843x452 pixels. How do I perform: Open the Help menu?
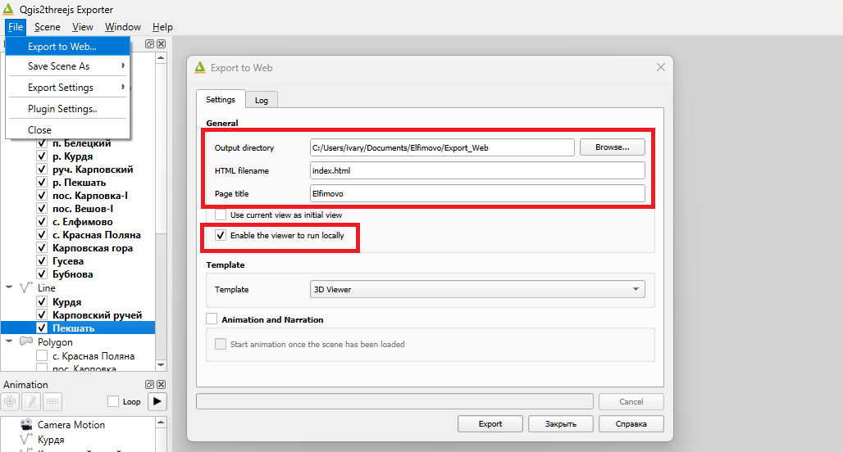162,27
